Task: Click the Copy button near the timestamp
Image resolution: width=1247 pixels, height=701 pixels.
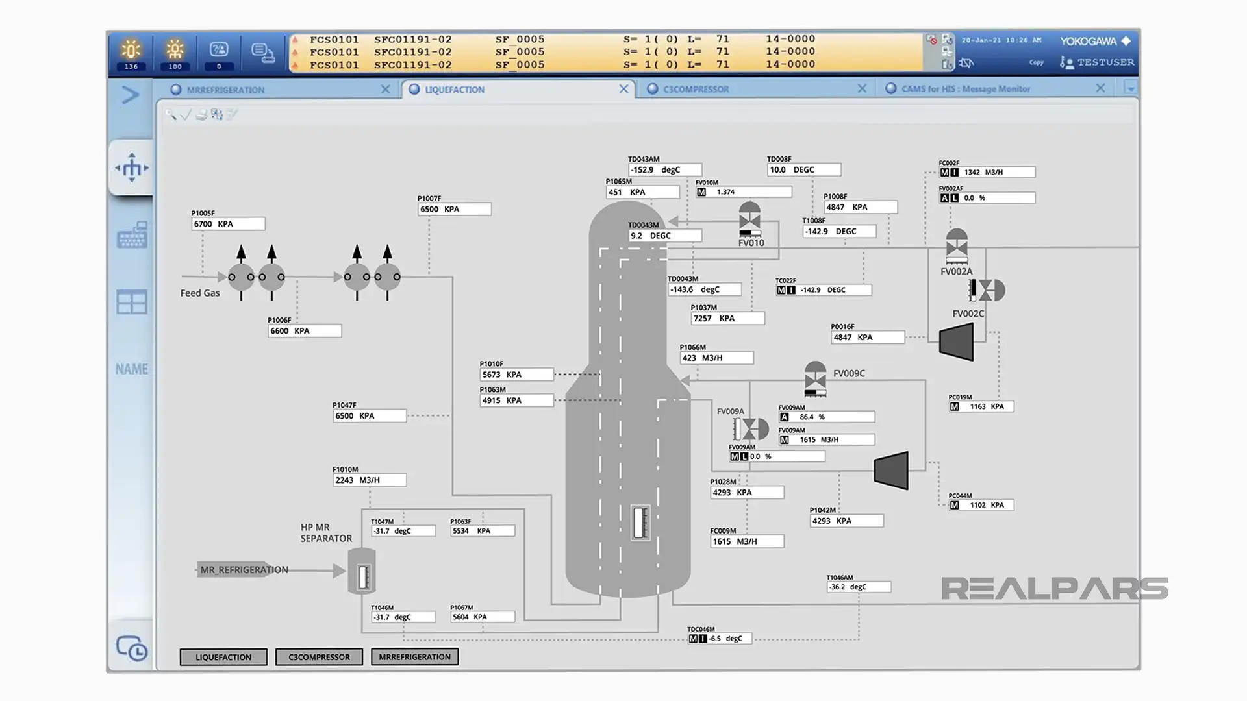Action: [1037, 62]
